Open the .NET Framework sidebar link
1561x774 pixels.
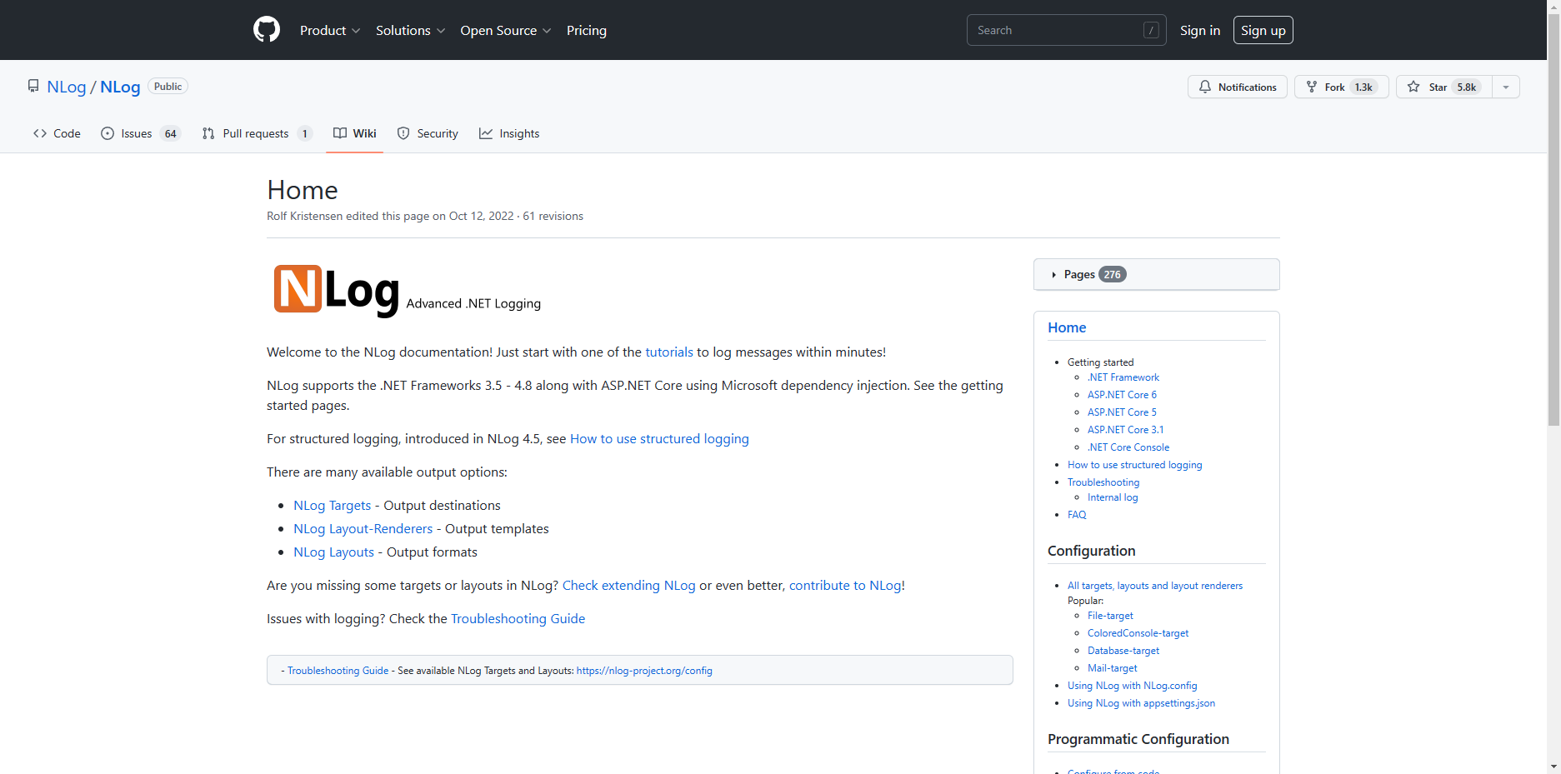tap(1123, 377)
